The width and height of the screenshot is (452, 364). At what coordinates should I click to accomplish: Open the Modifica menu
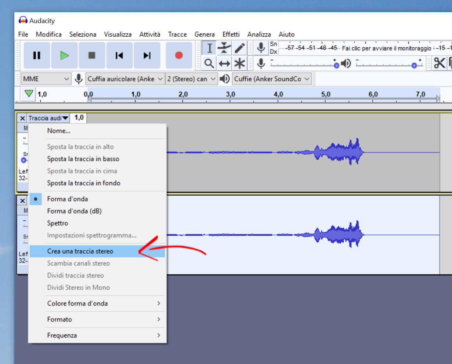49,34
